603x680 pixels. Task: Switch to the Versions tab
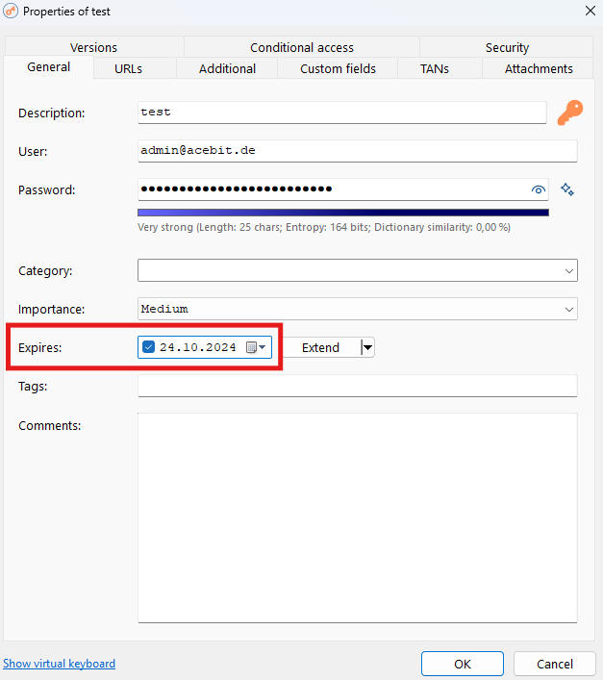[93, 47]
